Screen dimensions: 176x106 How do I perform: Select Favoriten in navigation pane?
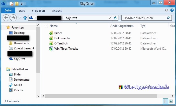click(x=17, y=28)
